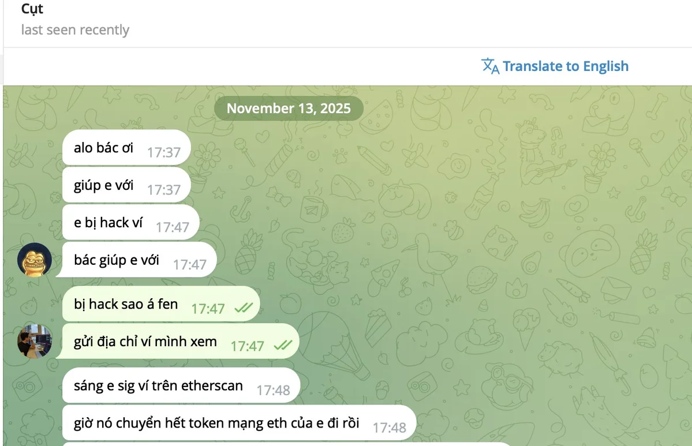Screen dimensions: 692x446
Task: Select message about chuyển hết token mạng eth
Action: [239, 423]
